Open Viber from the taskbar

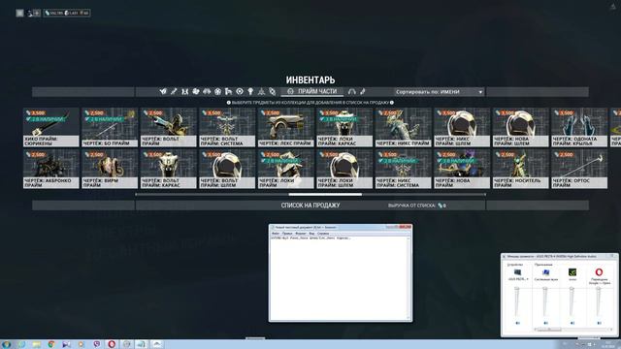pyautogui.click(x=97, y=344)
